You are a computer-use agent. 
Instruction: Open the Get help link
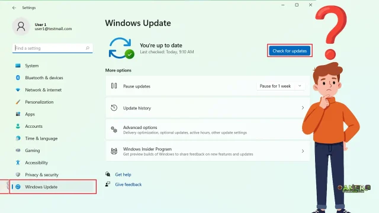123,175
